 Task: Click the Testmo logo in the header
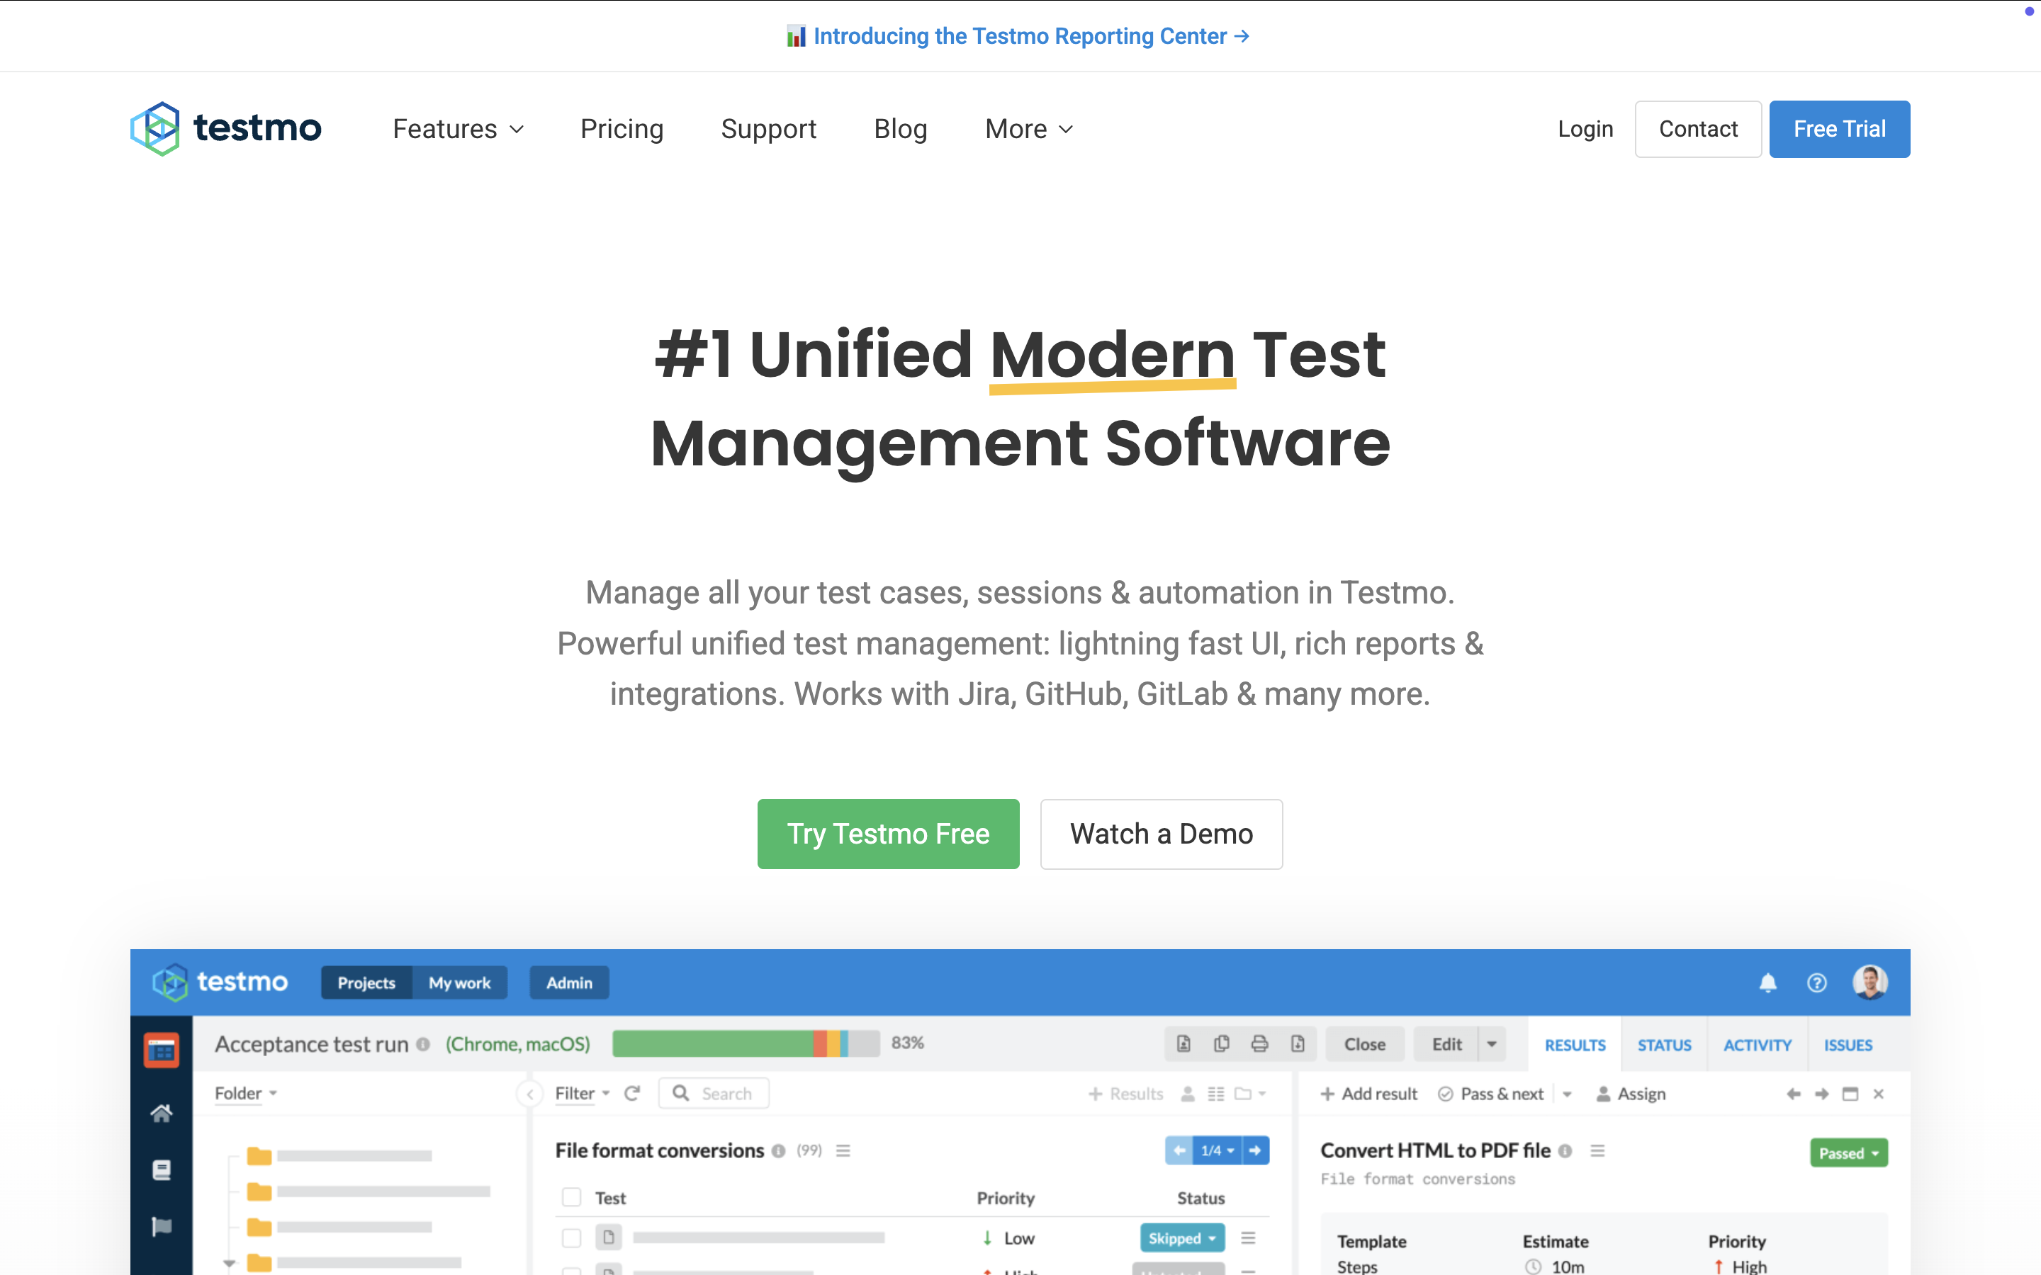pos(226,128)
